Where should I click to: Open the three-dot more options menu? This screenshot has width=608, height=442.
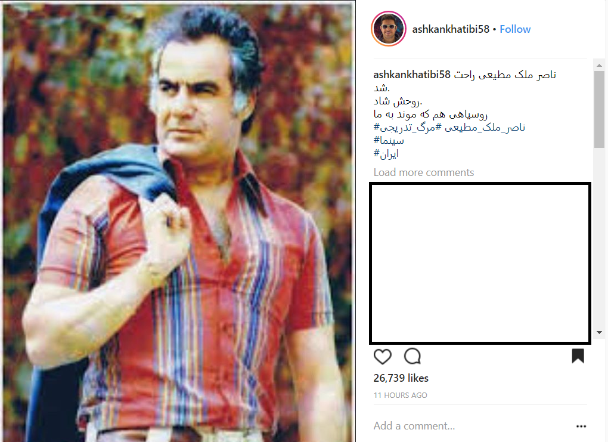pyautogui.click(x=581, y=426)
